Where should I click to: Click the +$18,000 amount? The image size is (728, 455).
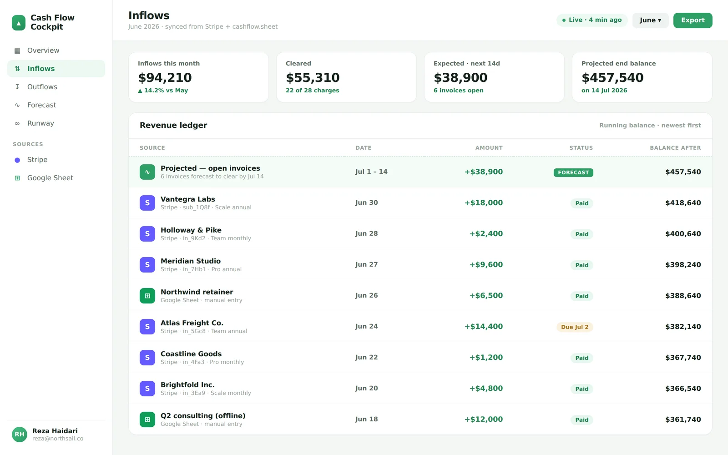tap(483, 203)
